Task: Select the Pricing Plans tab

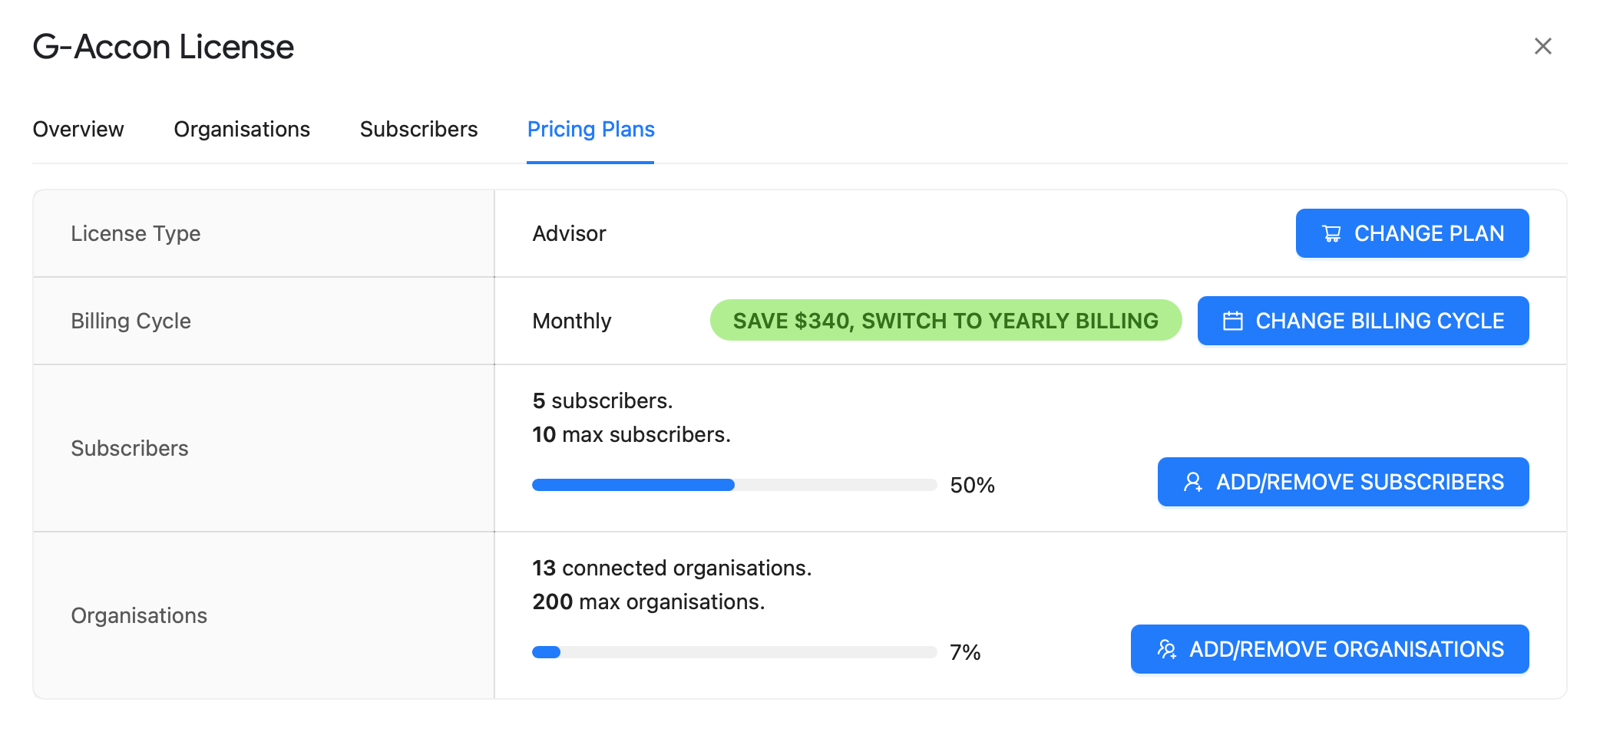Action: (590, 129)
